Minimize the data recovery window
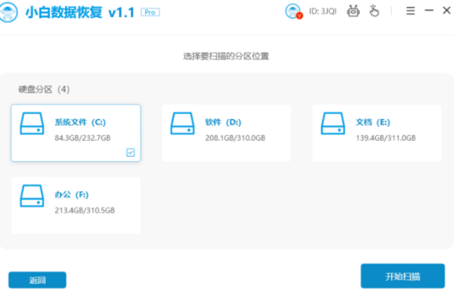 pos(429,11)
